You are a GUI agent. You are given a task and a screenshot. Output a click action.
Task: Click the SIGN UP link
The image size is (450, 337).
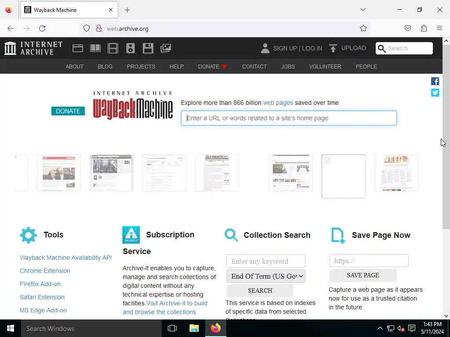(x=285, y=48)
